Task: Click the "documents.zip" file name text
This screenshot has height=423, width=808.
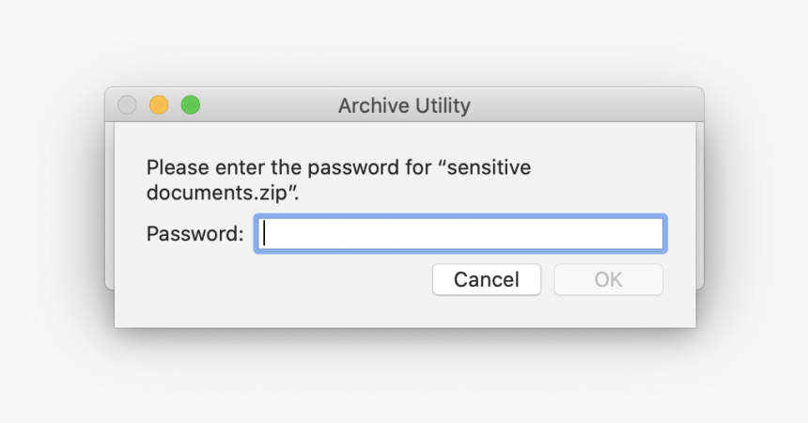Action: (x=221, y=193)
